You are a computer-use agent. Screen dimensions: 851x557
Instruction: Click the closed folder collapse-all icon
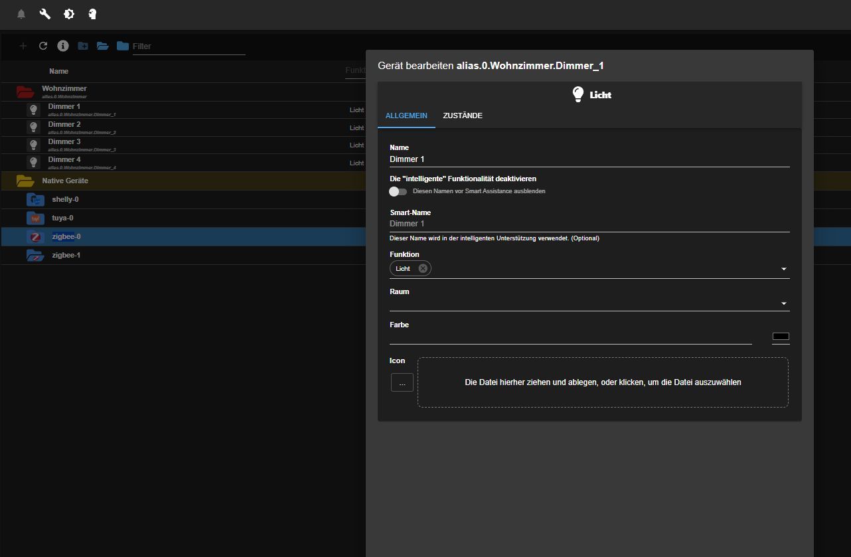coord(122,46)
